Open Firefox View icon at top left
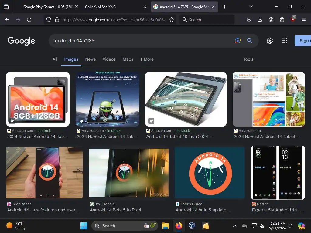The height and width of the screenshot is (233, 311). (6, 7)
